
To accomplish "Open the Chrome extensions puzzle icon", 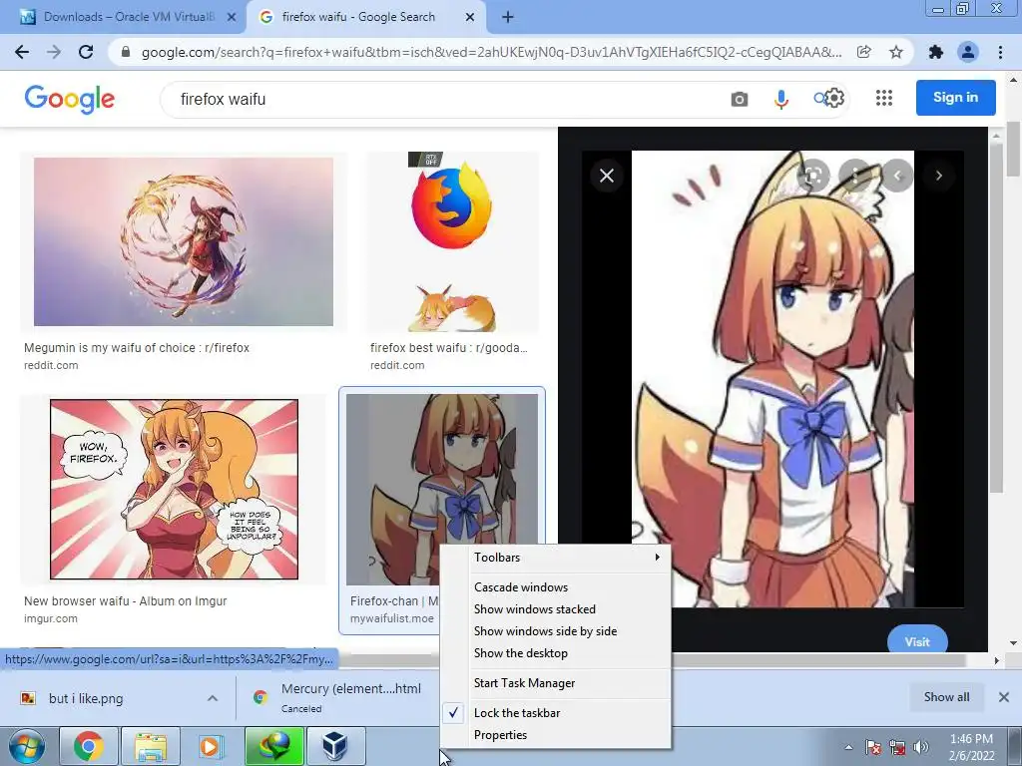I will point(936,52).
